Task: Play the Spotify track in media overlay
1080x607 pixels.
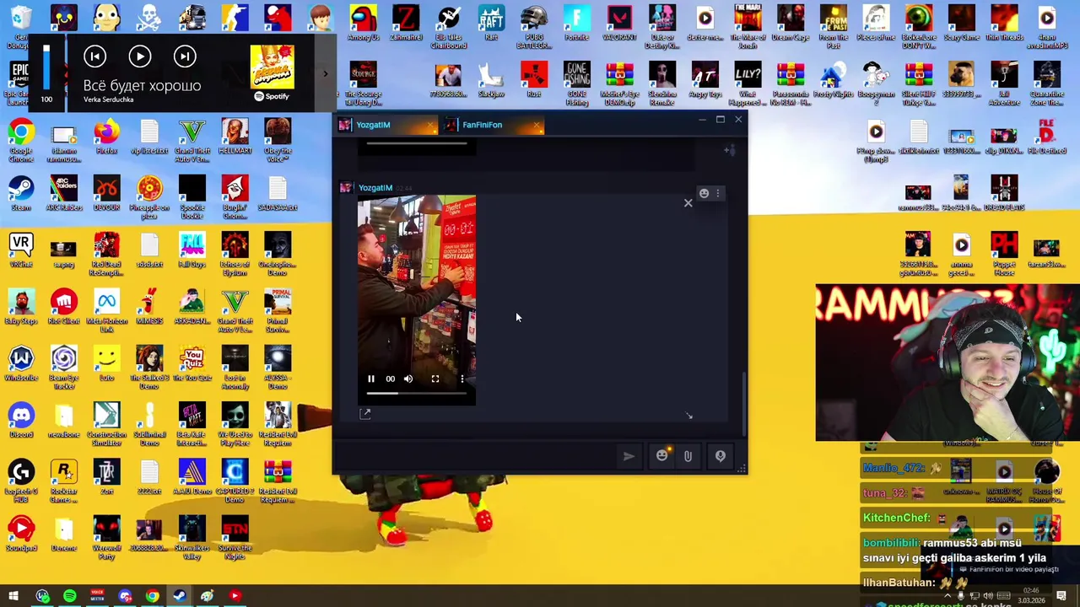Action: 140,56
